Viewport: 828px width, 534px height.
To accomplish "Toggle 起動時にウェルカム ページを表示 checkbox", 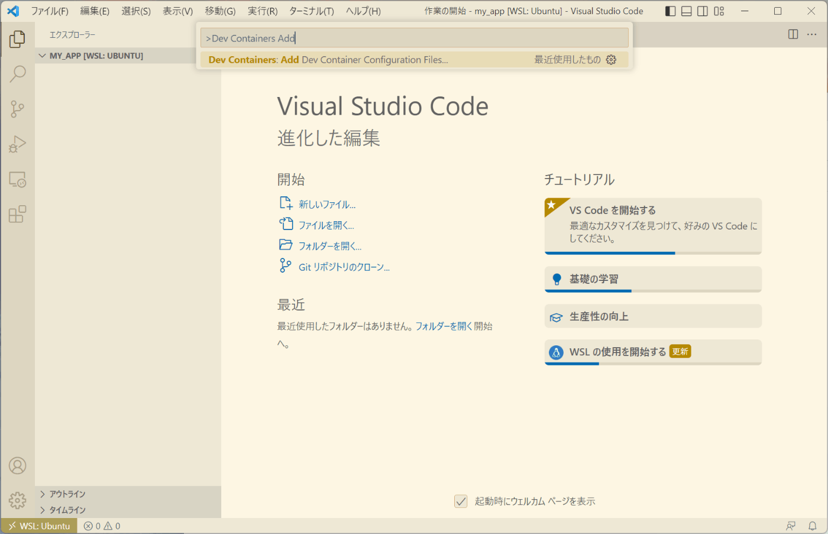I will click(x=461, y=501).
